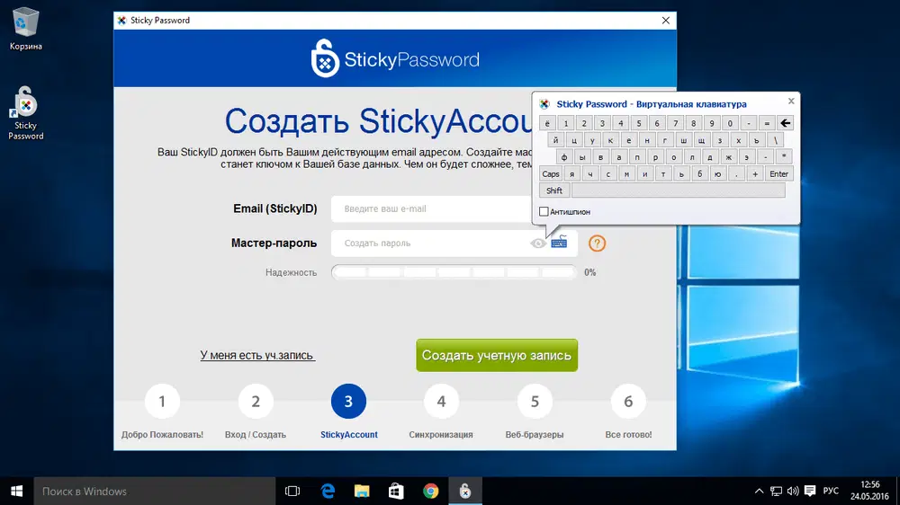Image resolution: width=900 pixels, height=505 pixels.
Task: Show password with the eye icon
Action: tap(538, 243)
